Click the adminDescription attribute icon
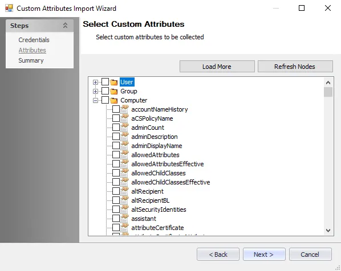 (125, 137)
